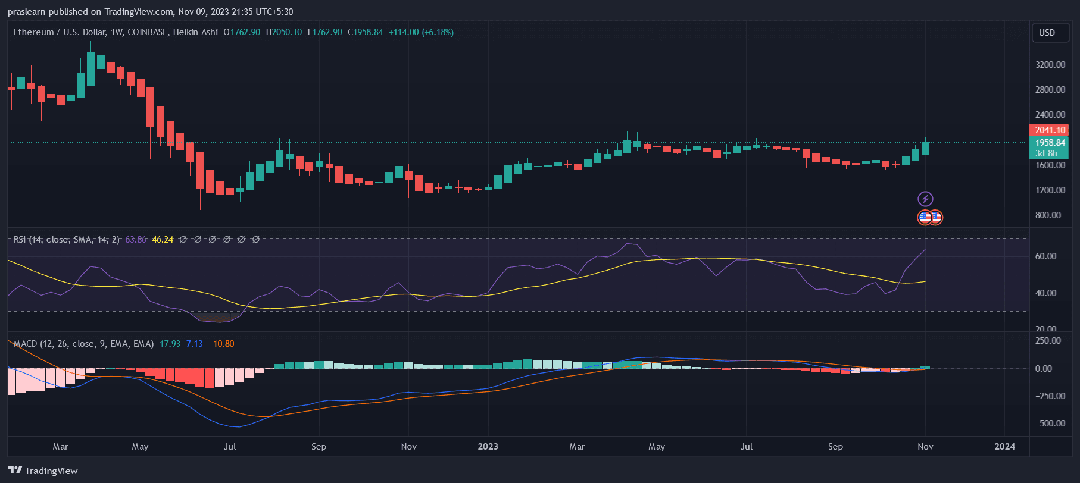Click the MACD indicator legend title
The width and height of the screenshot is (1080, 483).
coord(83,344)
